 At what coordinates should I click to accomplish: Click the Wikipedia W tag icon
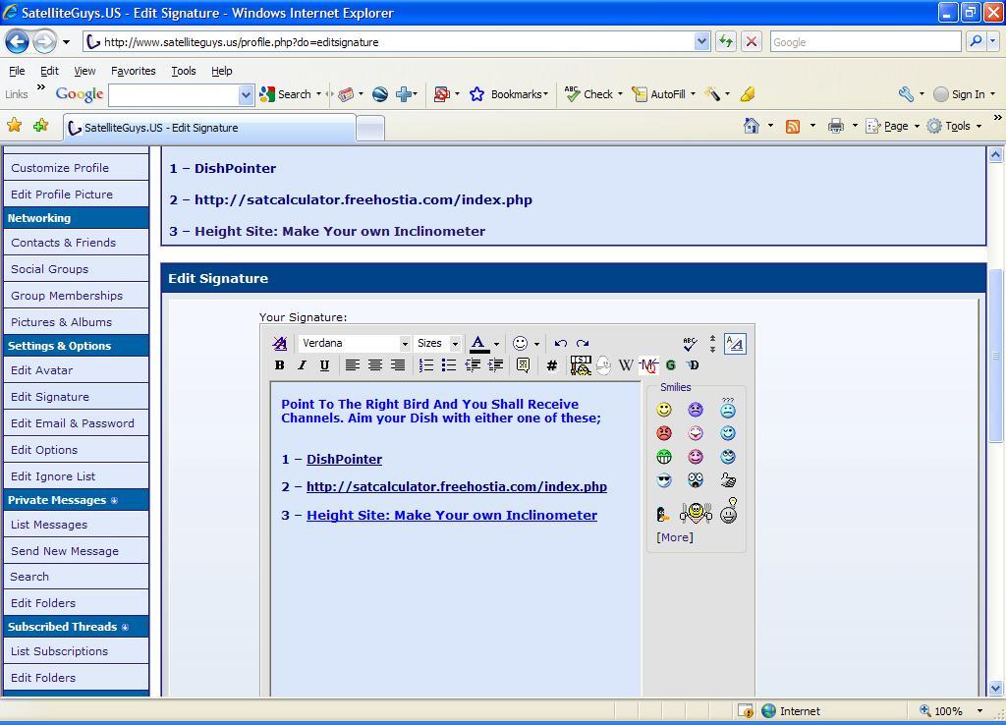(x=626, y=365)
